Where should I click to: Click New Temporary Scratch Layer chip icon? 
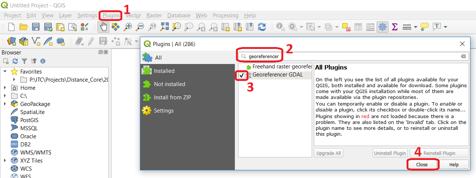[61, 41]
